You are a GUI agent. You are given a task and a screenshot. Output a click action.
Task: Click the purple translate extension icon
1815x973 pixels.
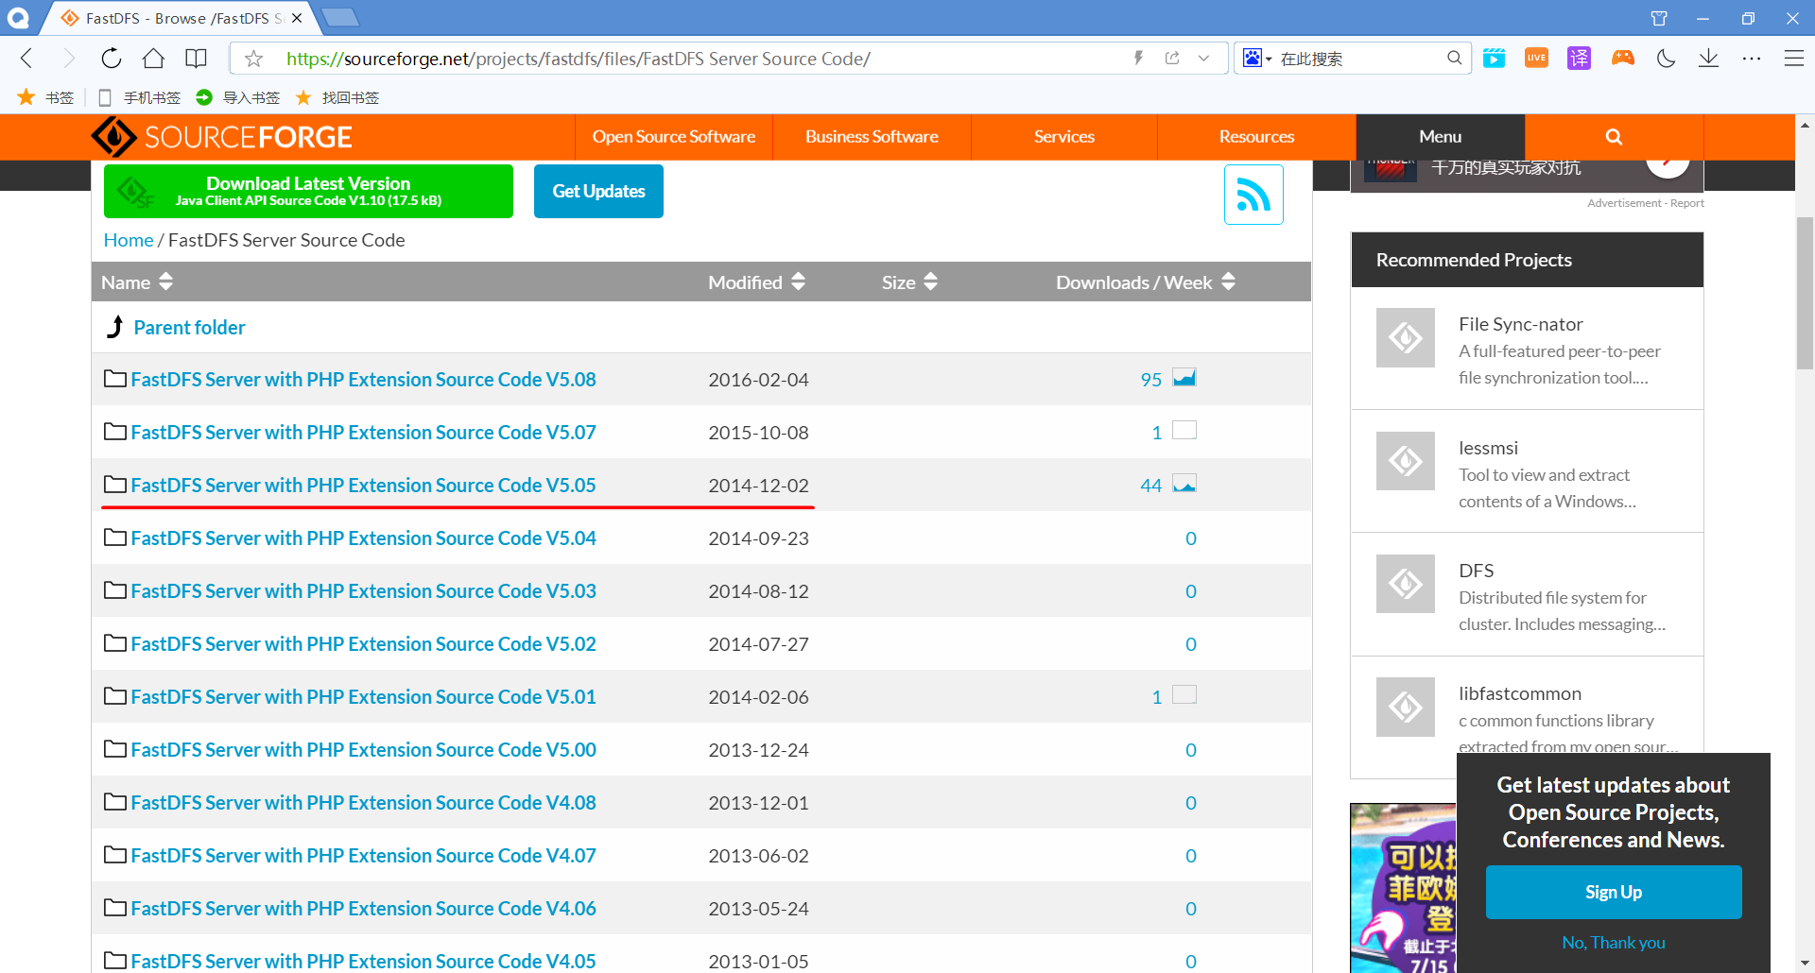click(x=1578, y=58)
